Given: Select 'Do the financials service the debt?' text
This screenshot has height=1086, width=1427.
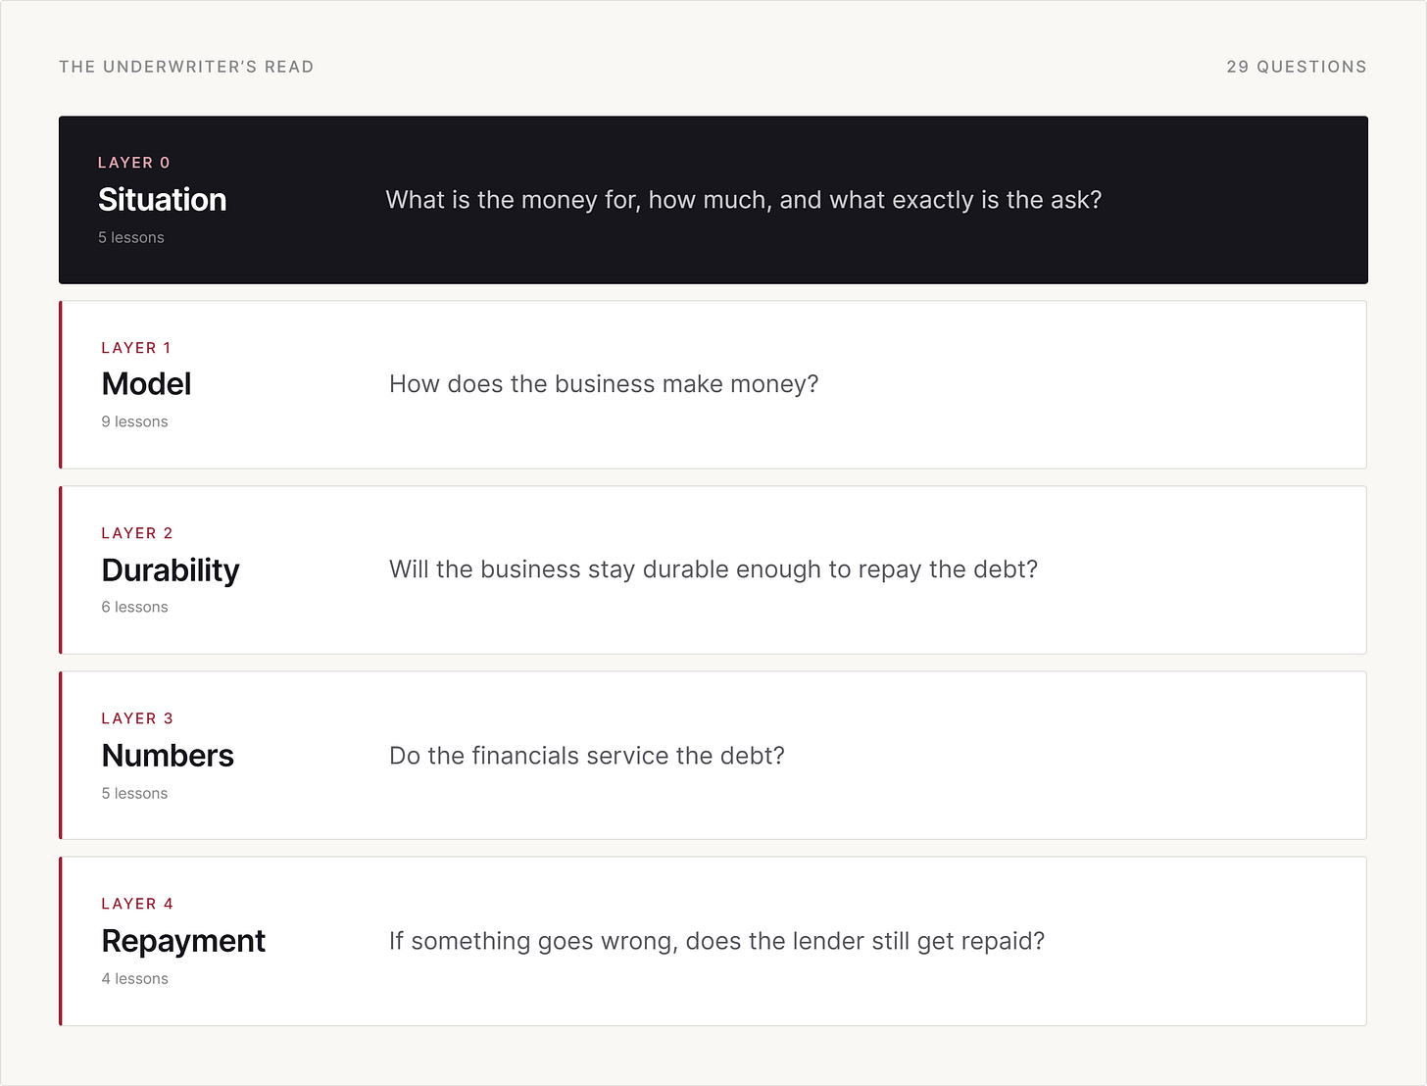Looking at the screenshot, I should pyautogui.click(x=587, y=756).
